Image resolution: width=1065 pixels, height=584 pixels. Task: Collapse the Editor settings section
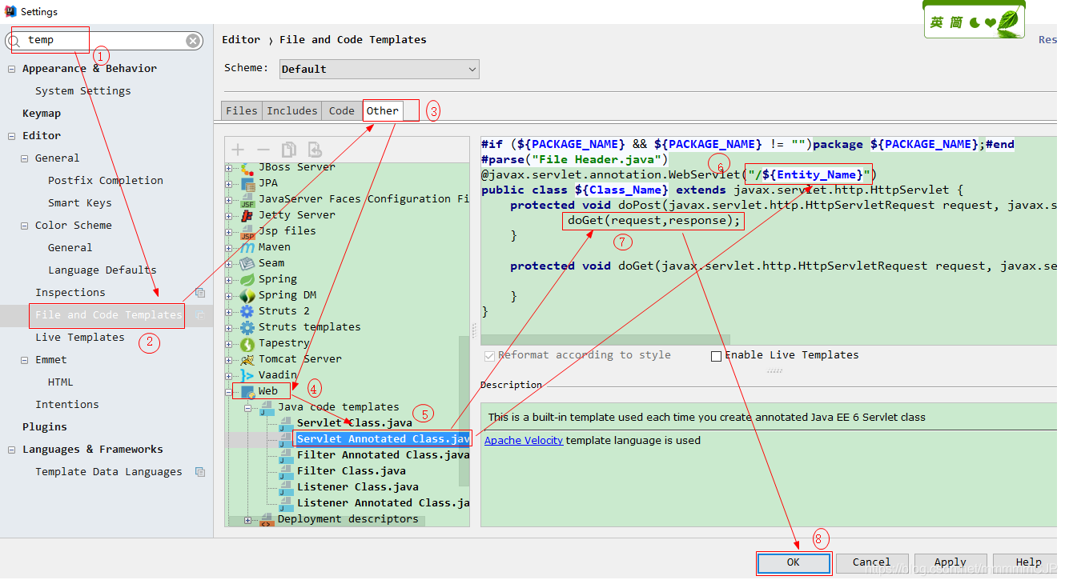coord(12,136)
